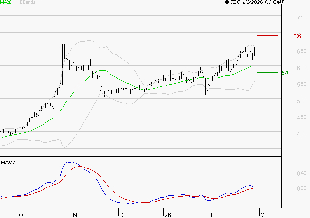Click the M month axis label
Viewport: 310px width, 218px height.
point(262,215)
